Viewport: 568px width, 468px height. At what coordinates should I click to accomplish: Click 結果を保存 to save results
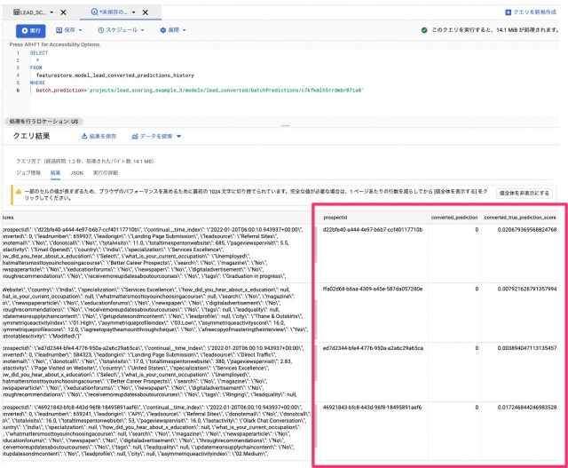[99, 136]
